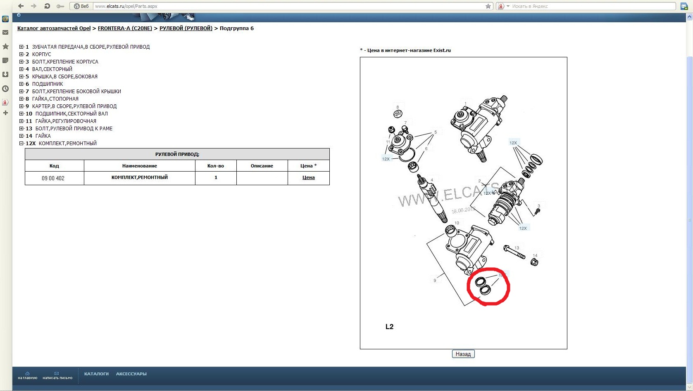This screenshot has height=391, width=693.
Task: Open написать письмо mail link in footer
Action: [x=57, y=375]
